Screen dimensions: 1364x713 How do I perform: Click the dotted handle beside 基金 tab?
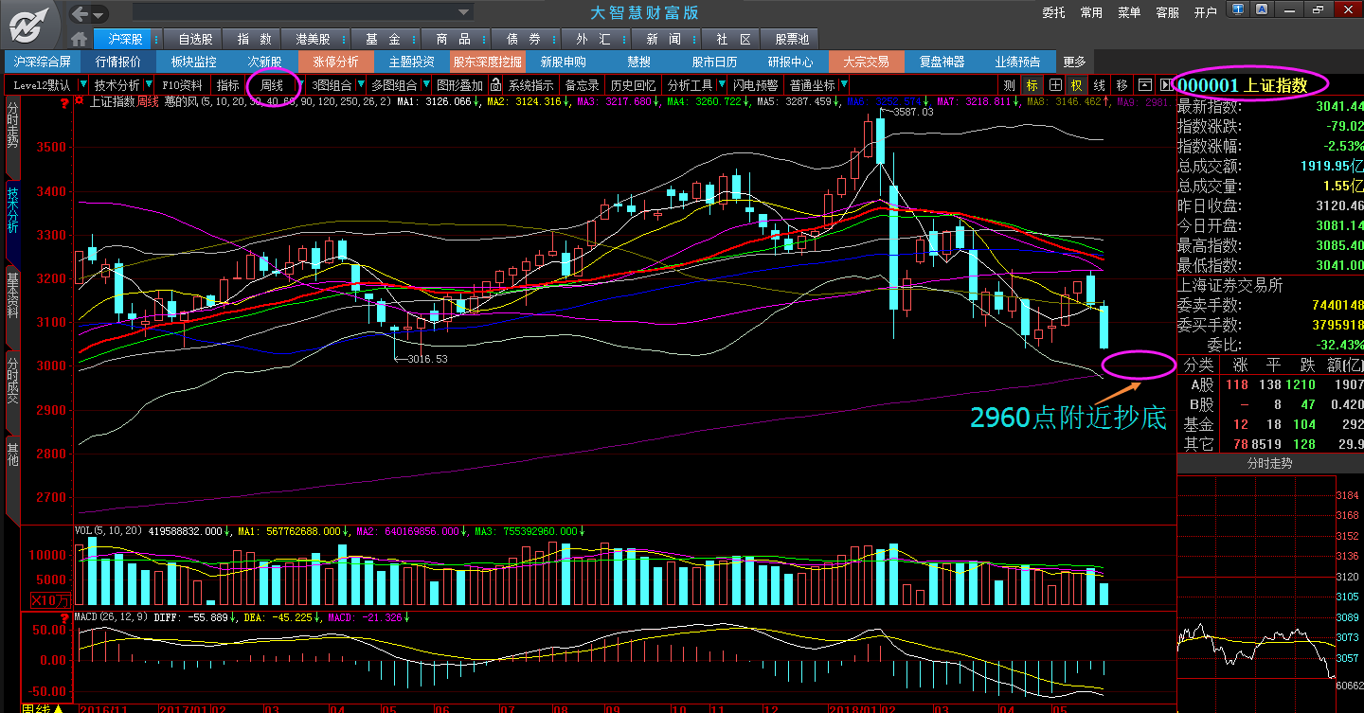click(415, 40)
